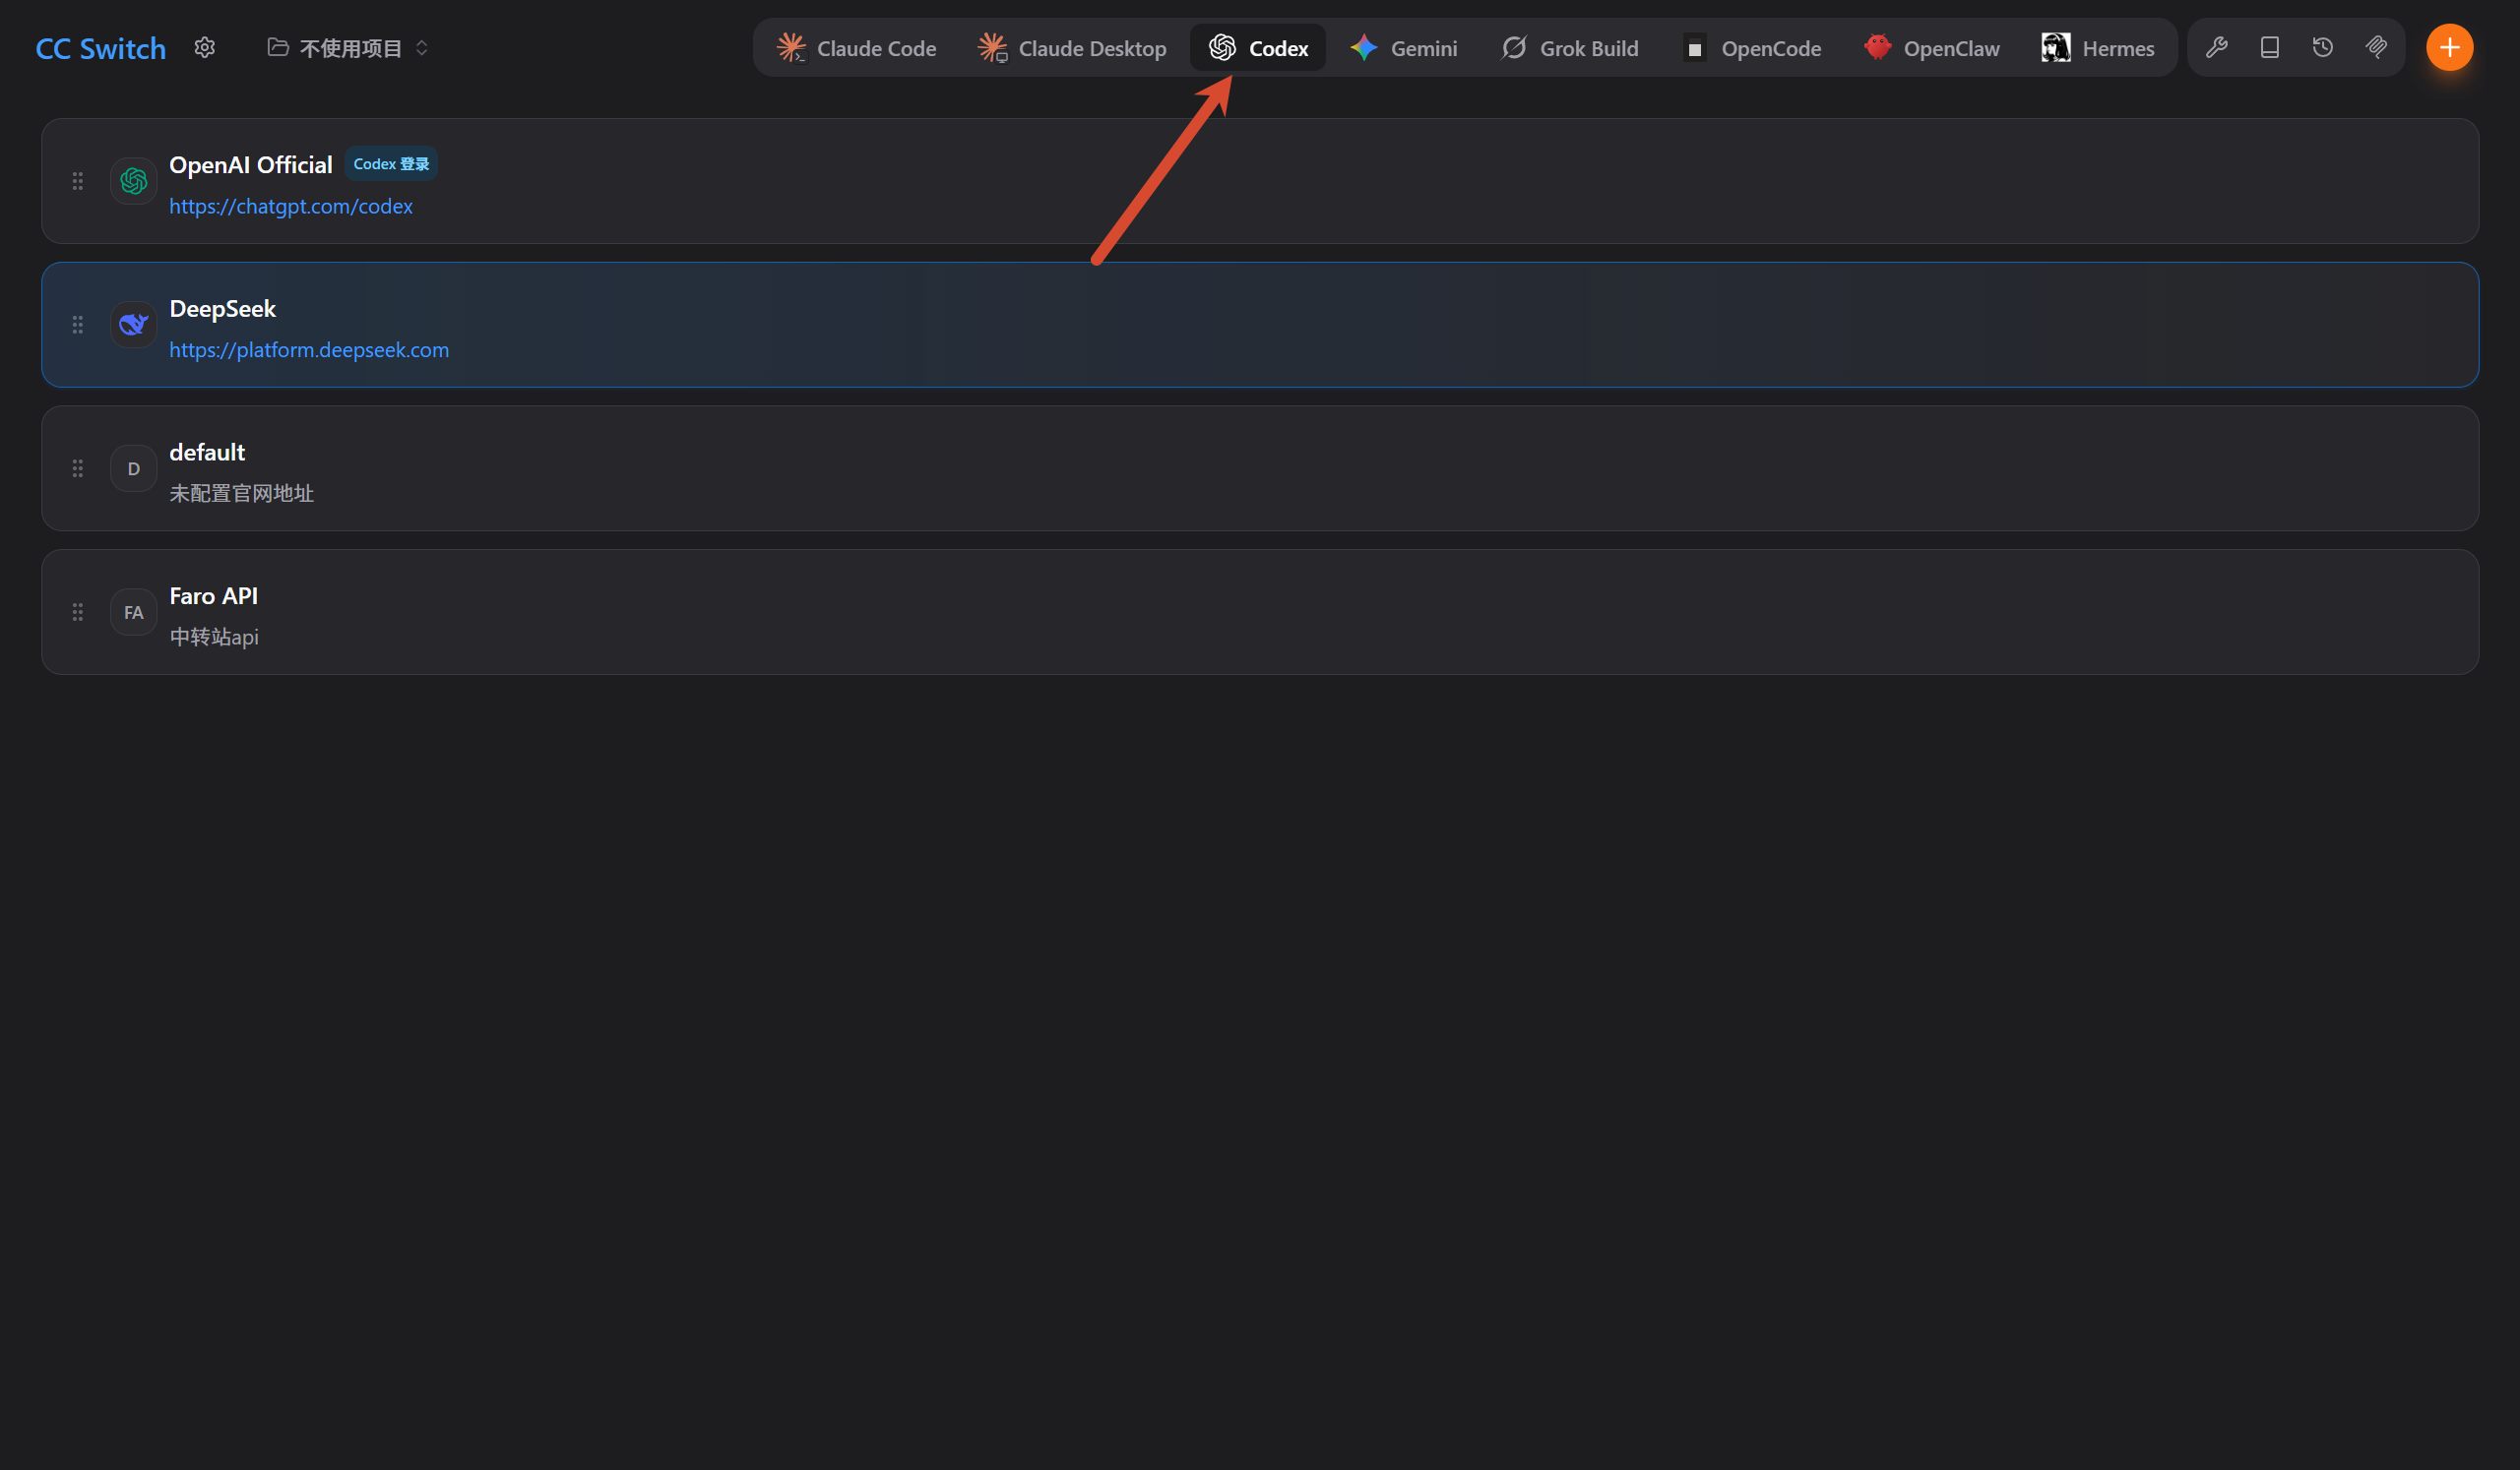The height and width of the screenshot is (1470, 2520).
Task: Go to the Grok Build tab
Action: [1569, 48]
